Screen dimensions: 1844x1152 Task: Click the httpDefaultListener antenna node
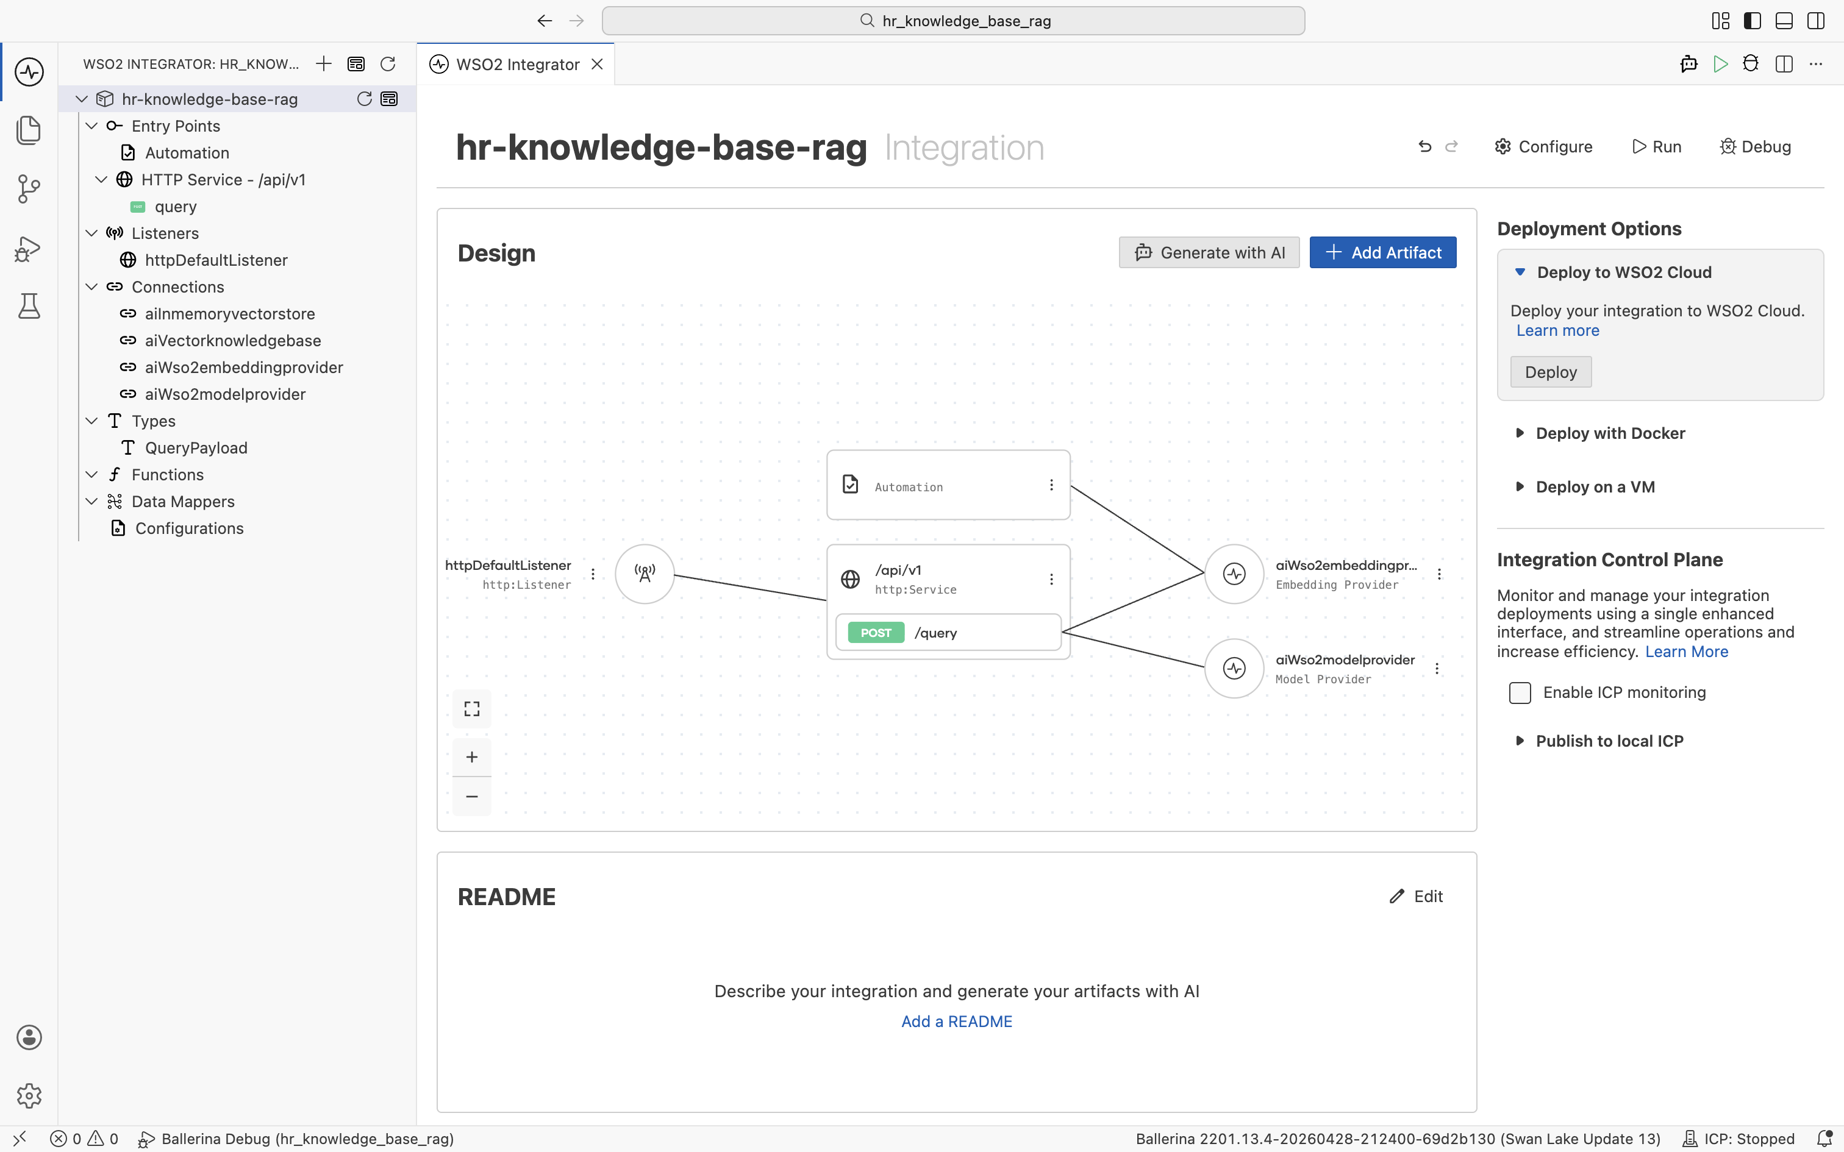click(x=645, y=574)
